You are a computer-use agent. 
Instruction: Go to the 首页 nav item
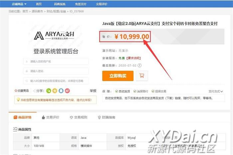point(39,4)
